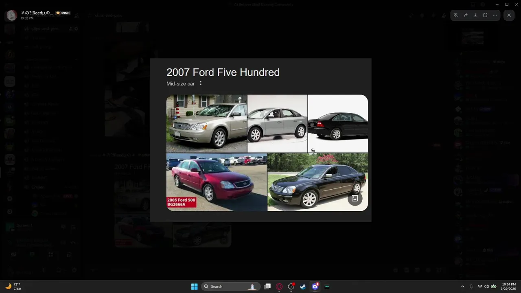Image resolution: width=521 pixels, height=293 pixels.
Task: Open the image in browser icon
Action: 485,15
